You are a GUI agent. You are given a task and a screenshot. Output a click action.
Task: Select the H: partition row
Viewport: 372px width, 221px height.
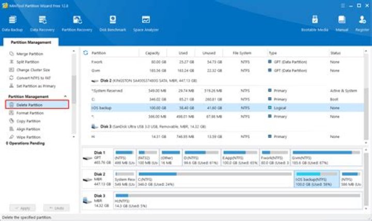[x=227, y=137]
